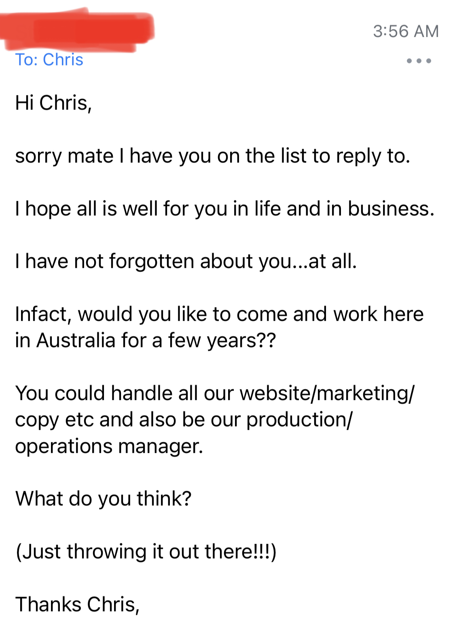Tap the "I have not forgotten about you" line
The image size is (455, 622).
[x=186, y=261]
